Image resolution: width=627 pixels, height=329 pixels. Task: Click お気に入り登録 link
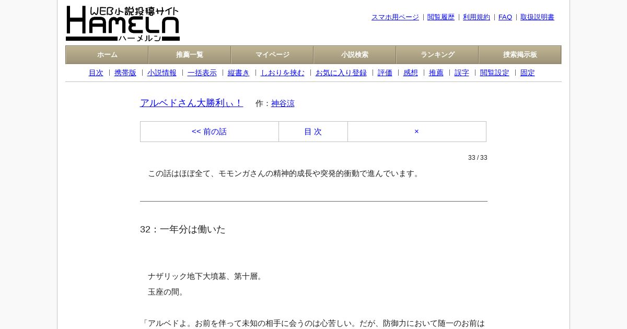pos(341,73)
